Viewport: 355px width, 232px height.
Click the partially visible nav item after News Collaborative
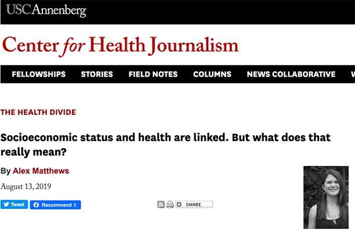pos(352,74)
